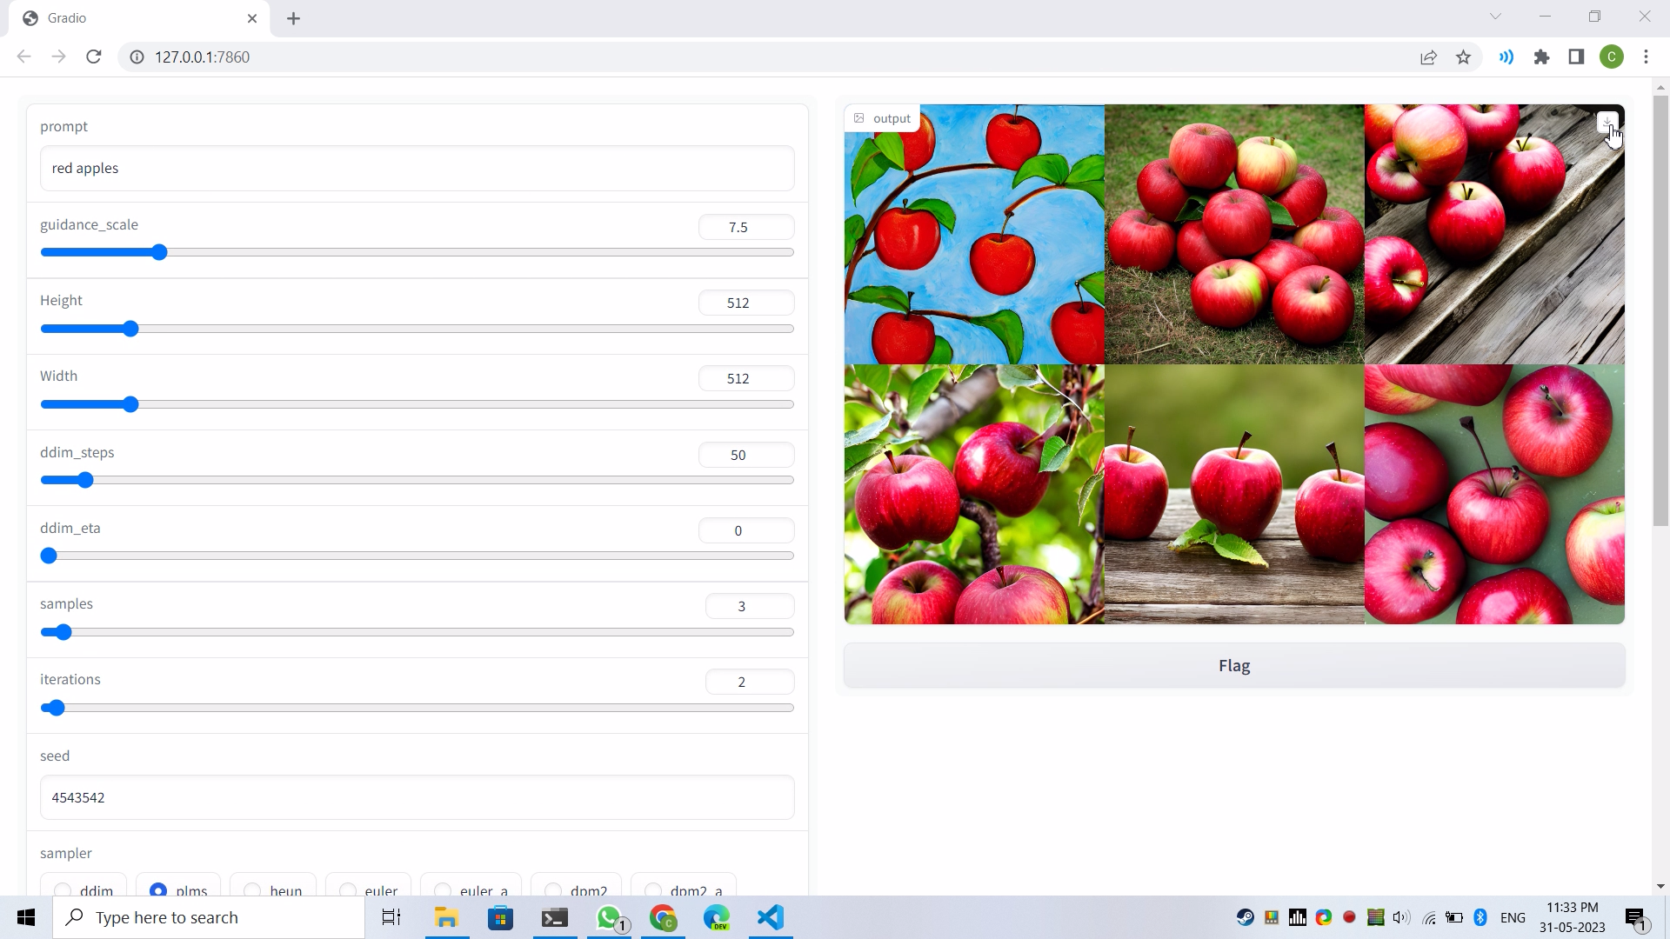Image resolution: width=1670 pixels, height=939 pixels.
Task: Expand the ENG language input selector
Action: pyautogui.click(x=1513, y=917)
